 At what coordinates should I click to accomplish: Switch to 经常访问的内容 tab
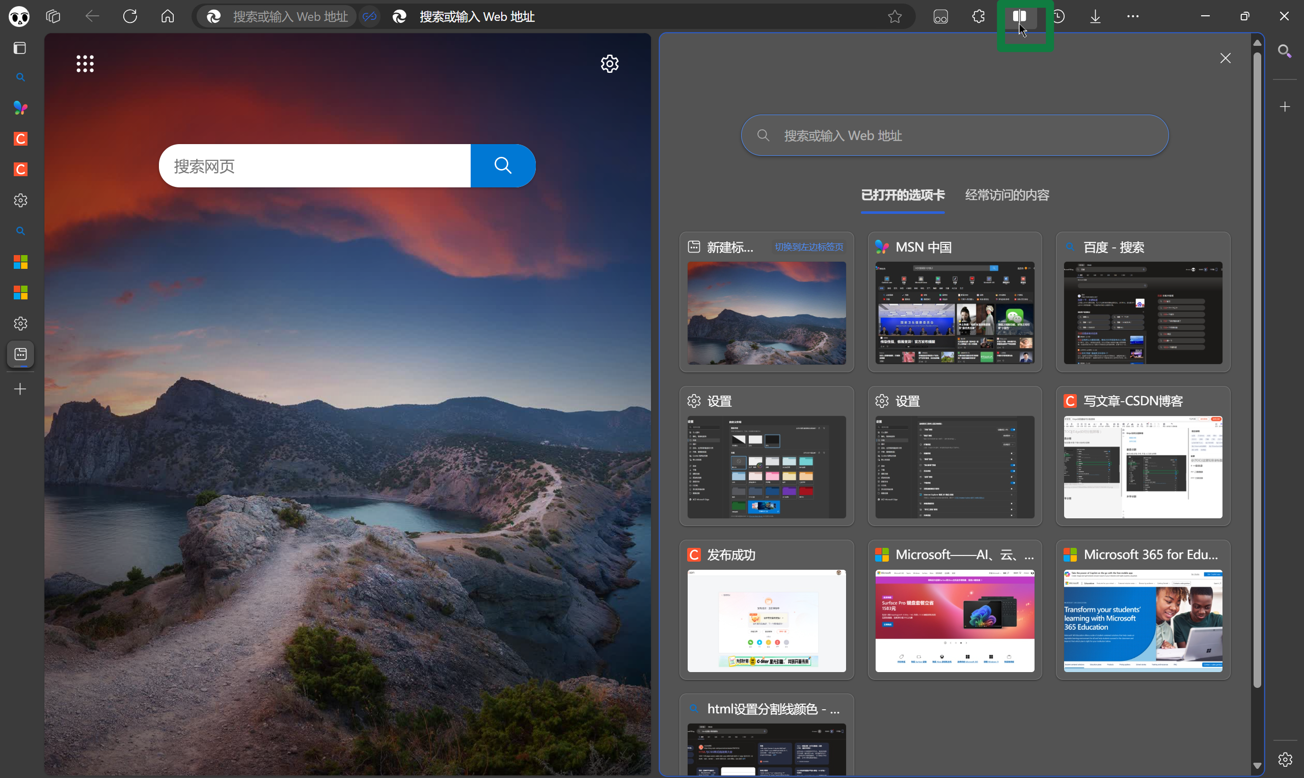coord(1007,195)
